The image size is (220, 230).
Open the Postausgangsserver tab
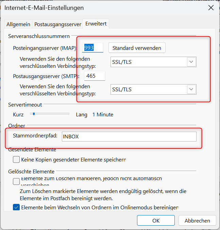58,24
